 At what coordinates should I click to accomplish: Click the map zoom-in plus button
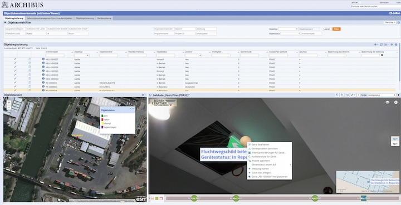pyautogui.click(x=9, y=102)
